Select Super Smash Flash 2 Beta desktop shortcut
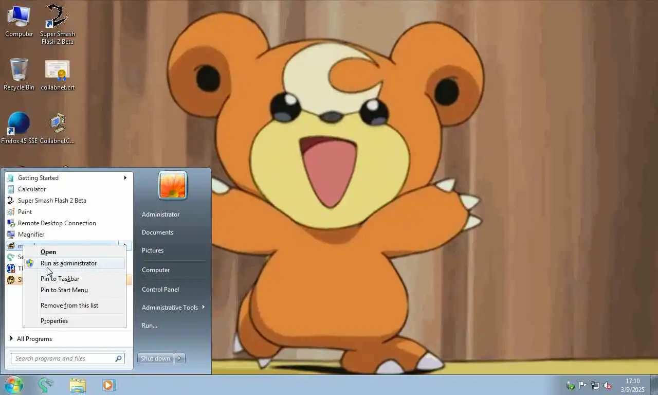Viewport: 658px width, 395px height. tap(58, 24)
